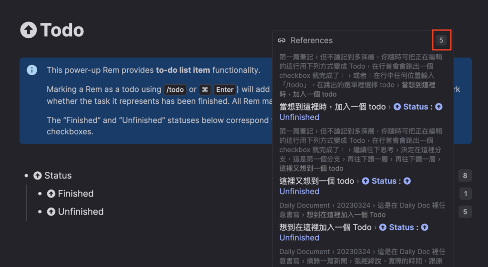Click the Todo page title text
Image resolution: width=488 pixels, height=267 pixels.
[62, 30]
